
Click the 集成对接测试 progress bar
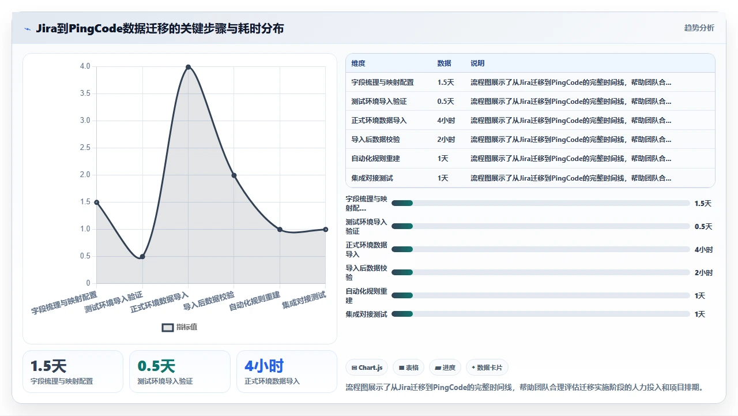[540, 314]
